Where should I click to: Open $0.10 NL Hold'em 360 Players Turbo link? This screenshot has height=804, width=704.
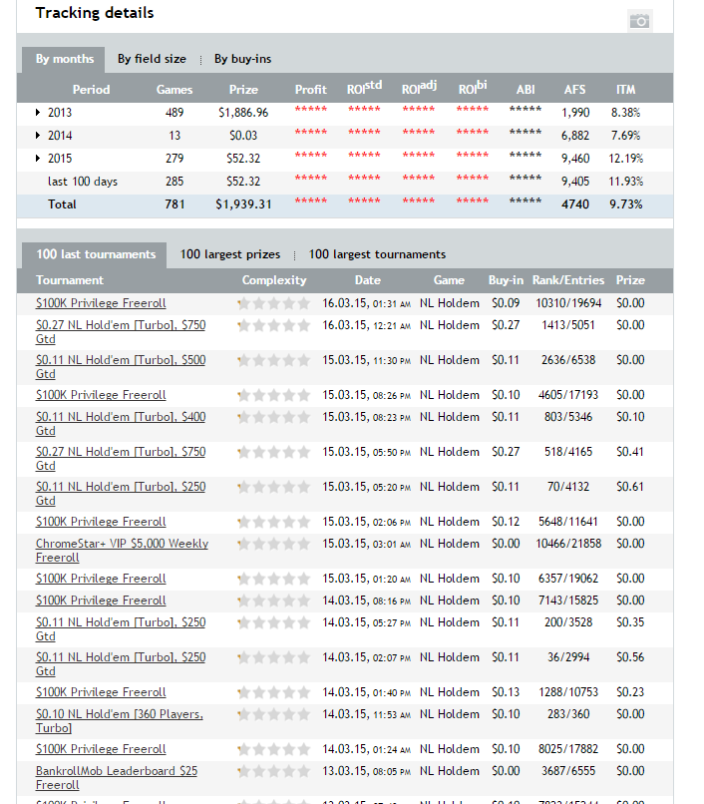coord(120,721)
